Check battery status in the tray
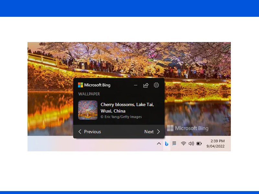Image resolution: width=259 pixels, height=194 pixels. click(x=199, y=144)
